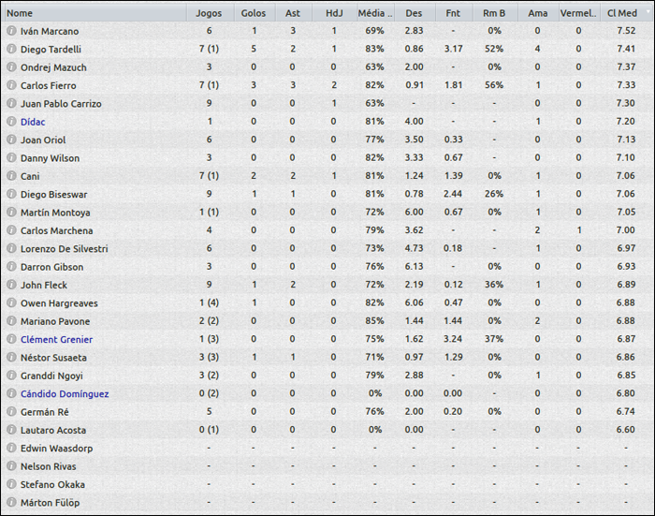The image size is (655, 516).
Task: Click info icon beside Germán Ré
Action: click(x=11, y=412)
